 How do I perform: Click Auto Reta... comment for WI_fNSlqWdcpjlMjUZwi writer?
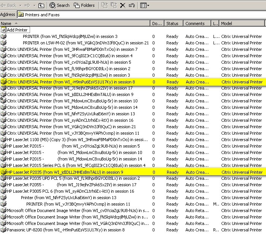pyautogui.click(x=197, y=217)
